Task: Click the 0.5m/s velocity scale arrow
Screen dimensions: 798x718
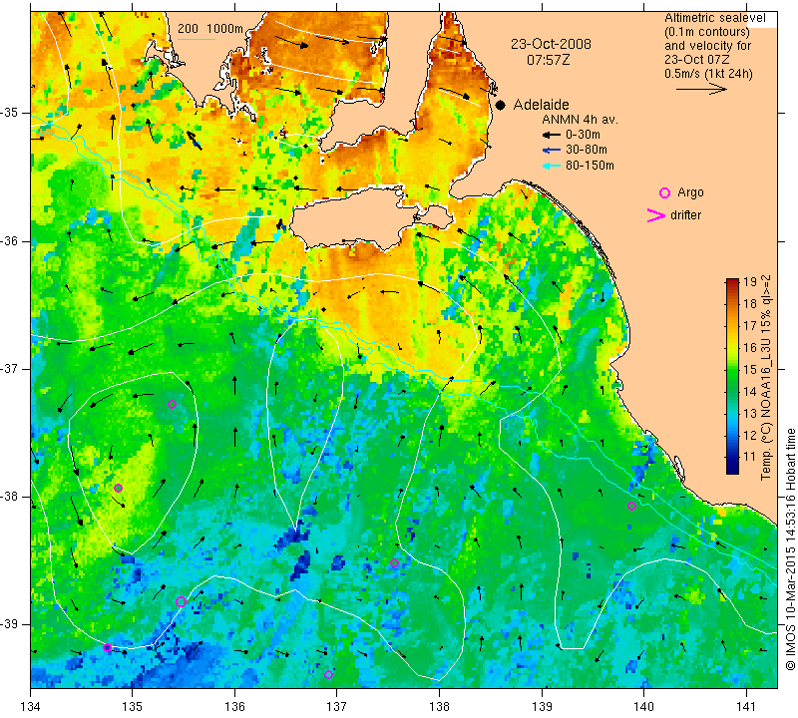Action: (x=702, y=89)
